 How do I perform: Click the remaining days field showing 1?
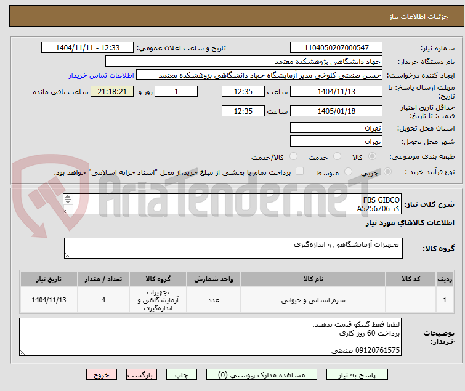click(176, 91)
